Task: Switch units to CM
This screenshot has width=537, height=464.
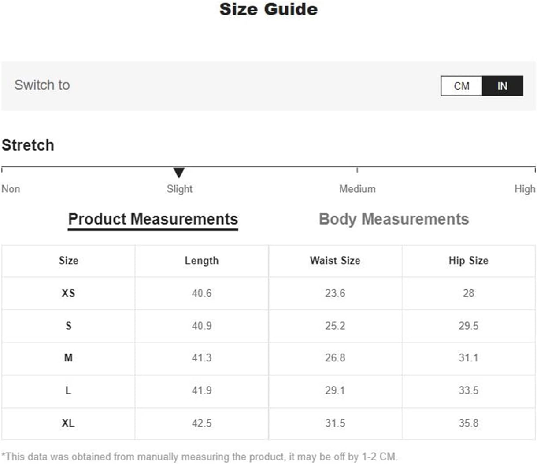Action: [x=462, y=86]
